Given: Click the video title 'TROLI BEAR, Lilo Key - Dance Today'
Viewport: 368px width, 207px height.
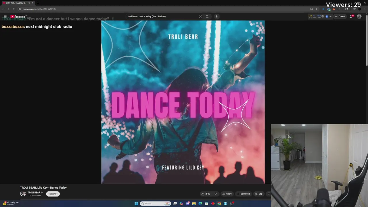Looking at the screenshot, I should [x=43, y=188].
